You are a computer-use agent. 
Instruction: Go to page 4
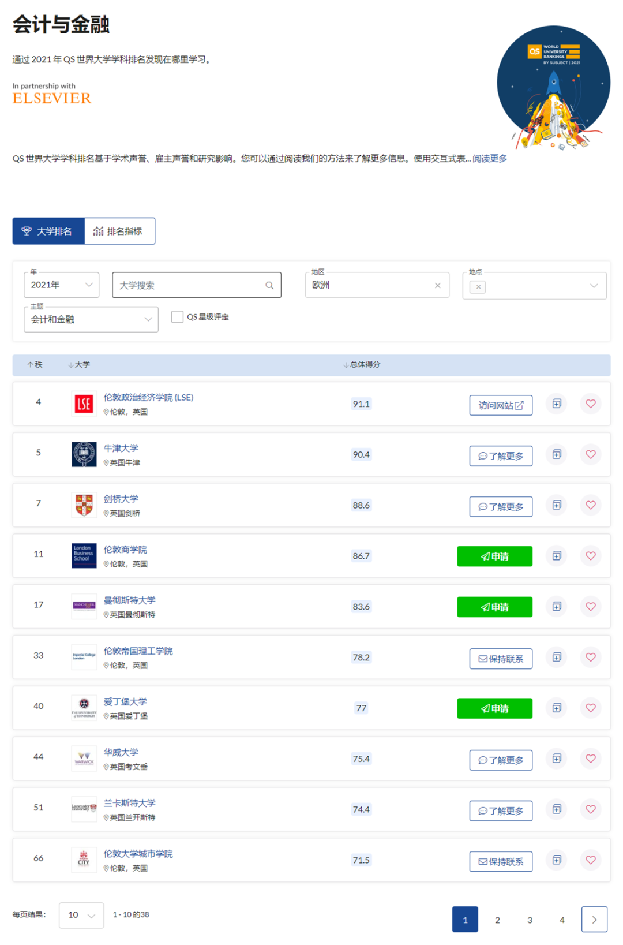click(x=562, y=920)
